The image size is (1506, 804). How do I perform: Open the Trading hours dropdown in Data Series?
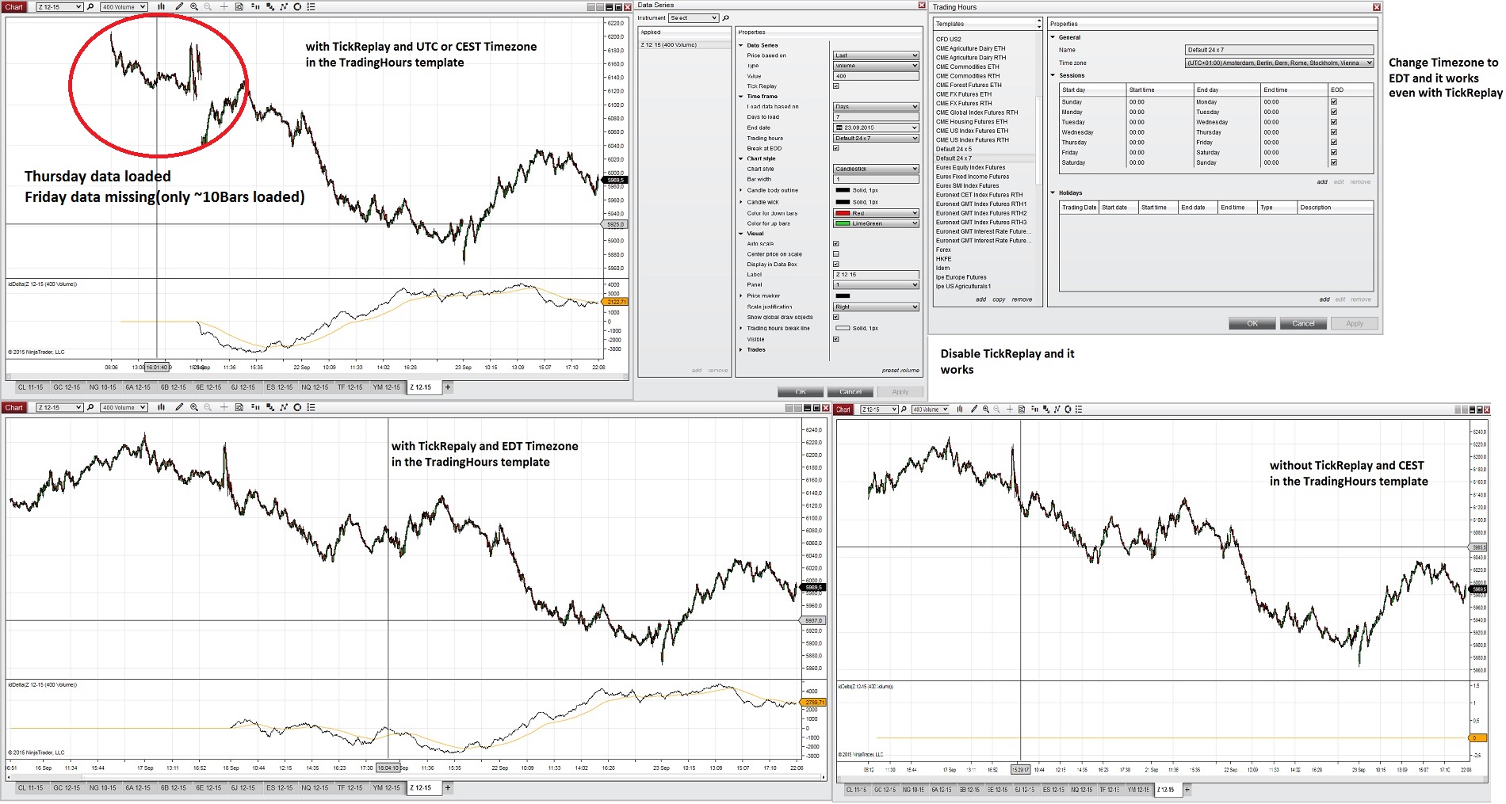click(x=876, y=139)
